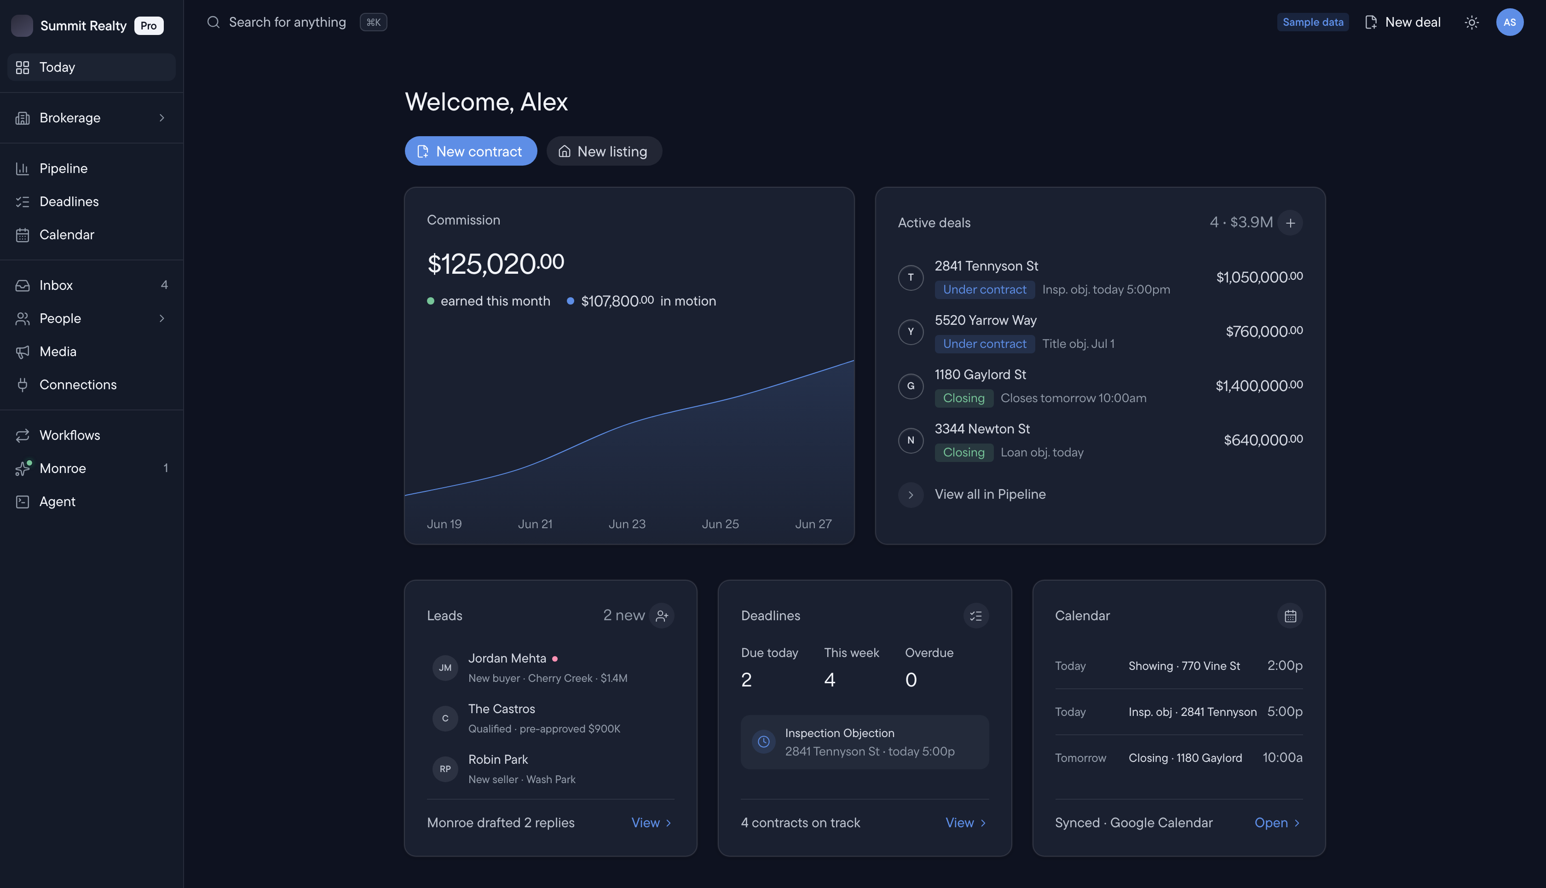Click the JM avatar in Leads
The width and height of the screenshot is (1546, 888).
[x=445, y=668]
